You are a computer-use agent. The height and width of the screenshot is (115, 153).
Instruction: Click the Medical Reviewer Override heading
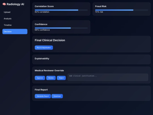[49, 70]
